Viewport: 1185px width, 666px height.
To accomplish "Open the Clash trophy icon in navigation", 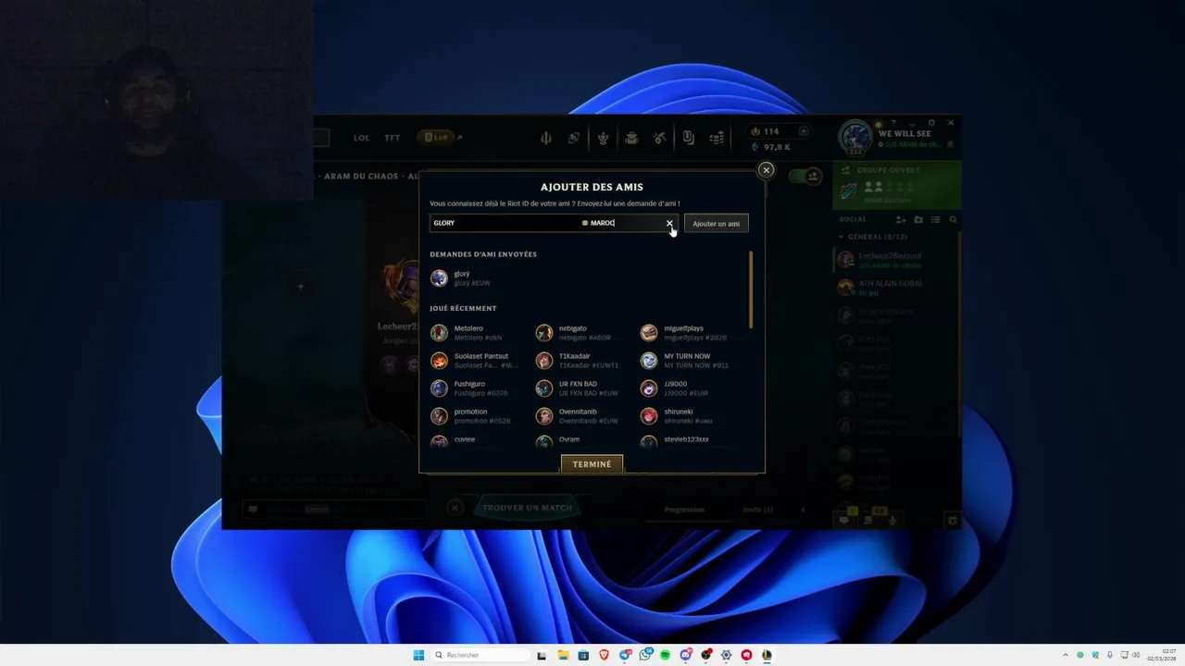I will pos(603,138).
